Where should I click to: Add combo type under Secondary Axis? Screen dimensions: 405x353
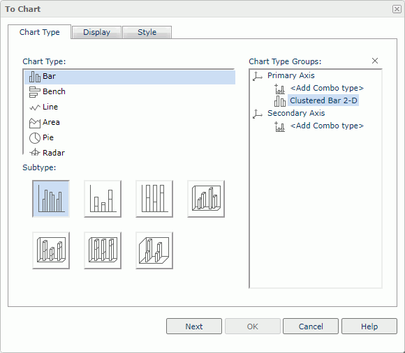point(327,126)
